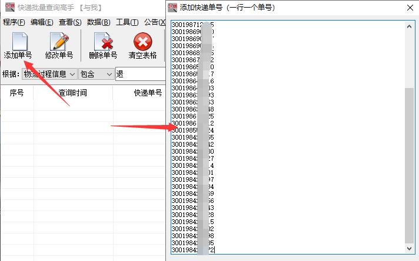Click the app icon in main window title bar

(x=10, y=7)
